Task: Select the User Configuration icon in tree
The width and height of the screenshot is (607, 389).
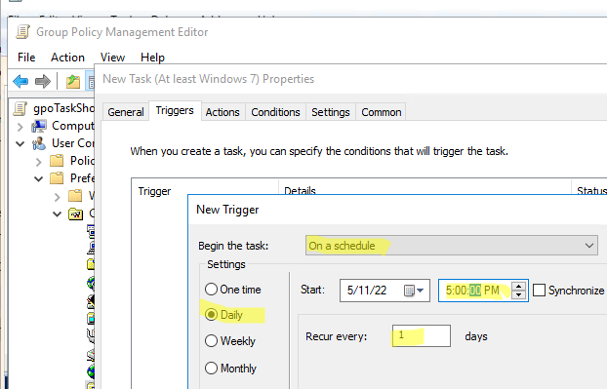Action: (39, 143)
